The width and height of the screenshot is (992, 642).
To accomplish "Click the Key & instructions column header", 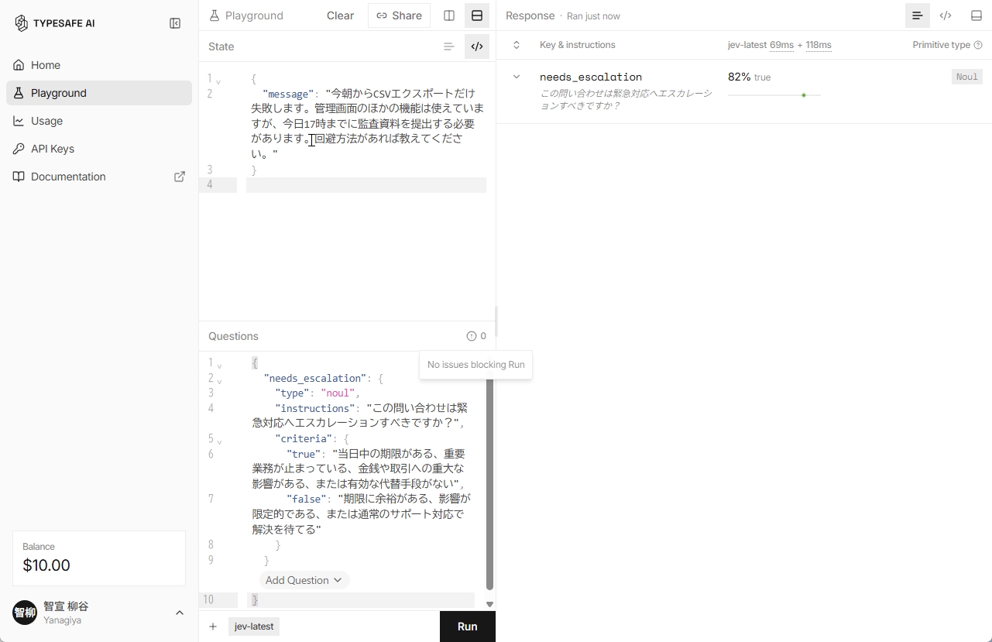I will (x=578, y=45).
